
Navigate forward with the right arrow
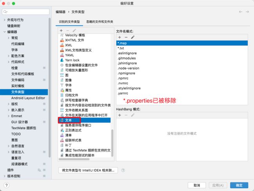247,12
